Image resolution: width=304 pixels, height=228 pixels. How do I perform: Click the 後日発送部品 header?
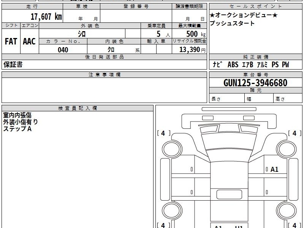tap(104, 57)
